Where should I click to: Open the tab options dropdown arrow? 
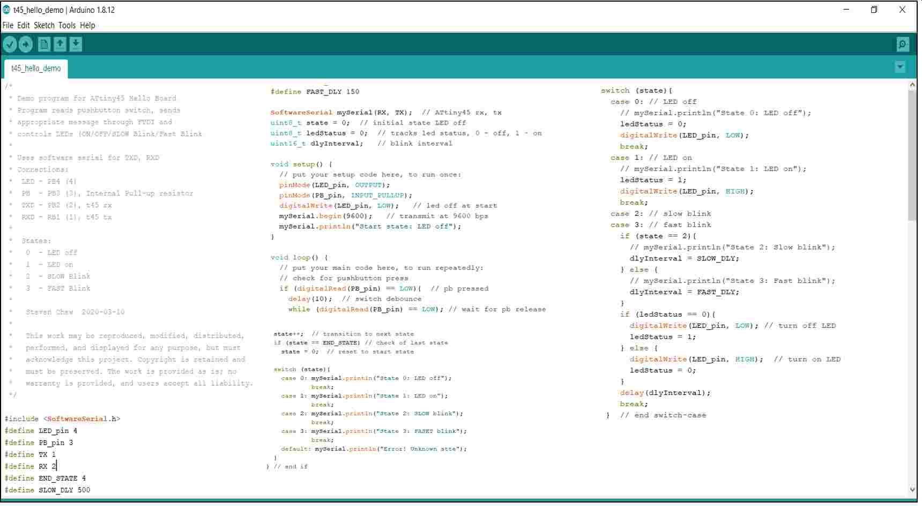(900, 67)
